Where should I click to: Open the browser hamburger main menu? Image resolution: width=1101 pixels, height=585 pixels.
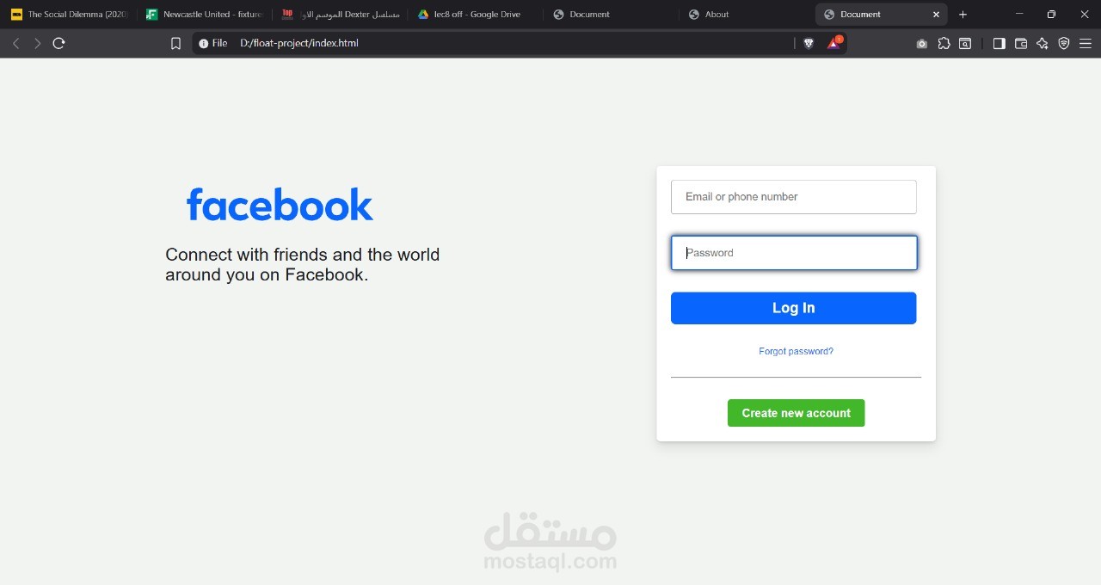(1085, 43)
